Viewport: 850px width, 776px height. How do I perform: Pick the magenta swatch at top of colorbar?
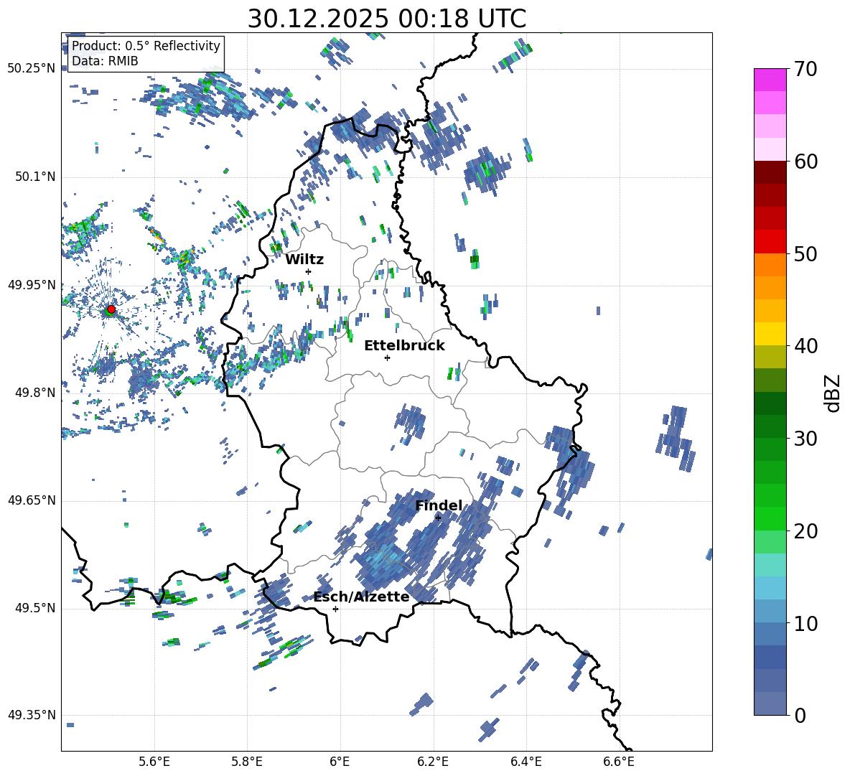(x=770, y=80)
